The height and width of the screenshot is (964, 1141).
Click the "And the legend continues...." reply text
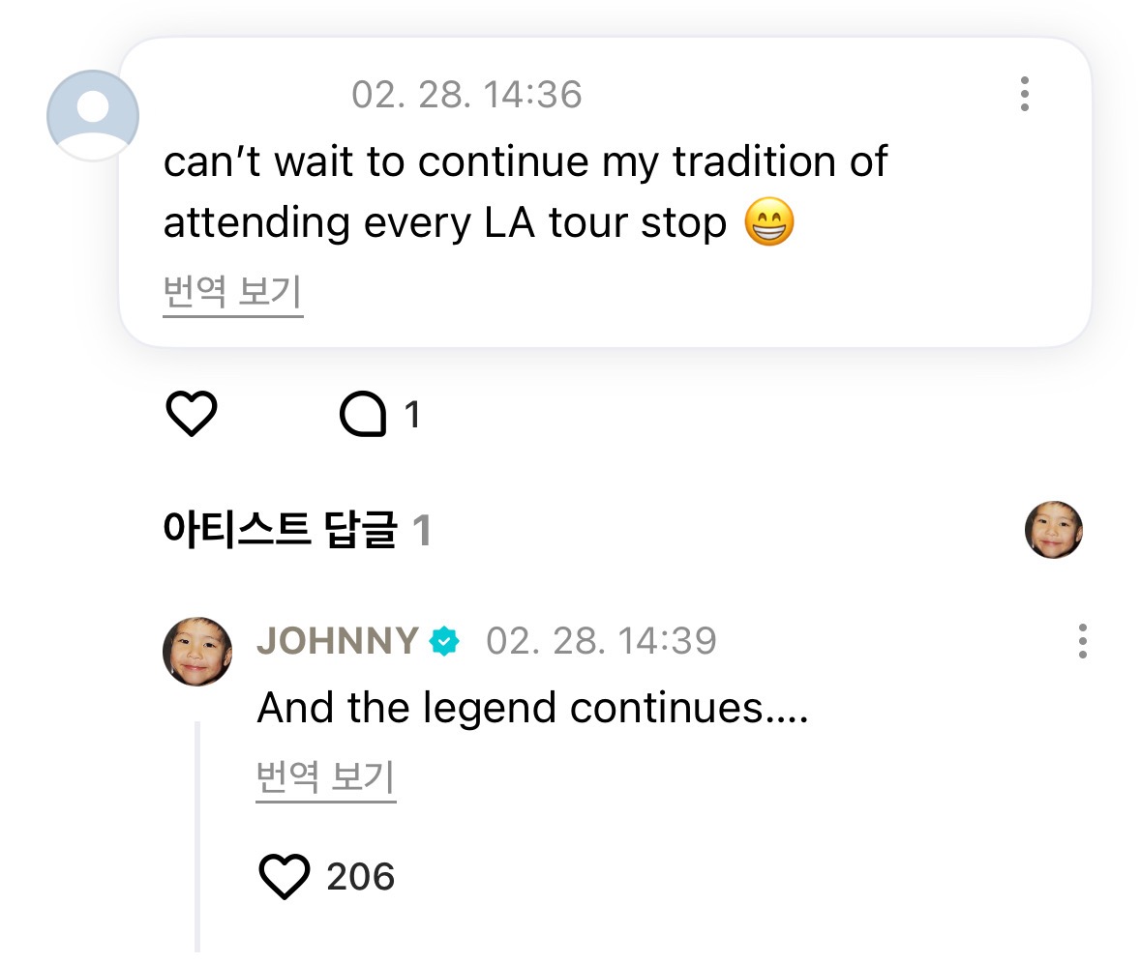[531, 710]
